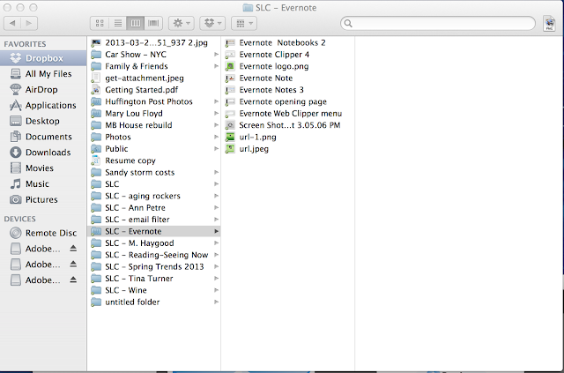This screenshot has width=564, height=373.
Task: Switch to icon view
Action: tap(100, 24)
